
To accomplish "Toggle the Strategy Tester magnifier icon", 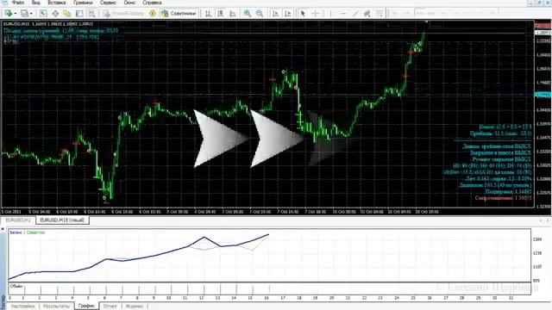I will tap(92, 14).
